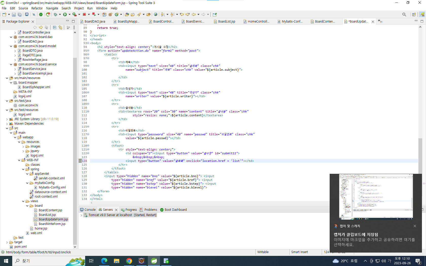Switch to the Mybatis-Conf editor tab
The image size is (426, 266).
[x=290, y=22]
